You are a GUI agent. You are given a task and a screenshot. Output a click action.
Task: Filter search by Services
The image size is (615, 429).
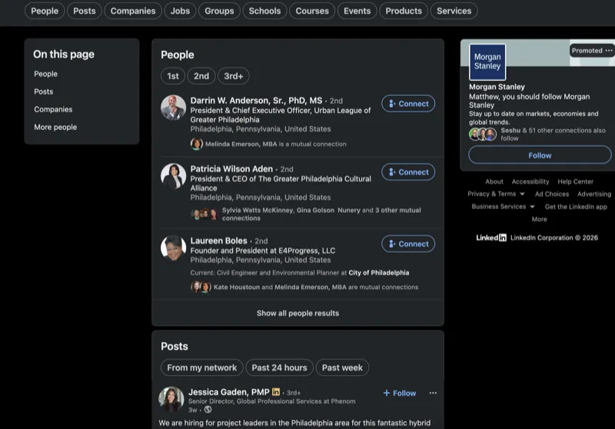[x=454, y=11]
